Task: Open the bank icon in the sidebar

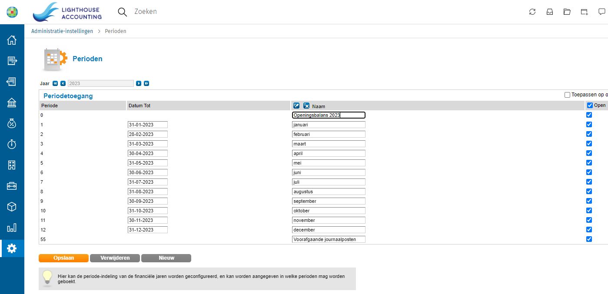Action: point(12,103)
